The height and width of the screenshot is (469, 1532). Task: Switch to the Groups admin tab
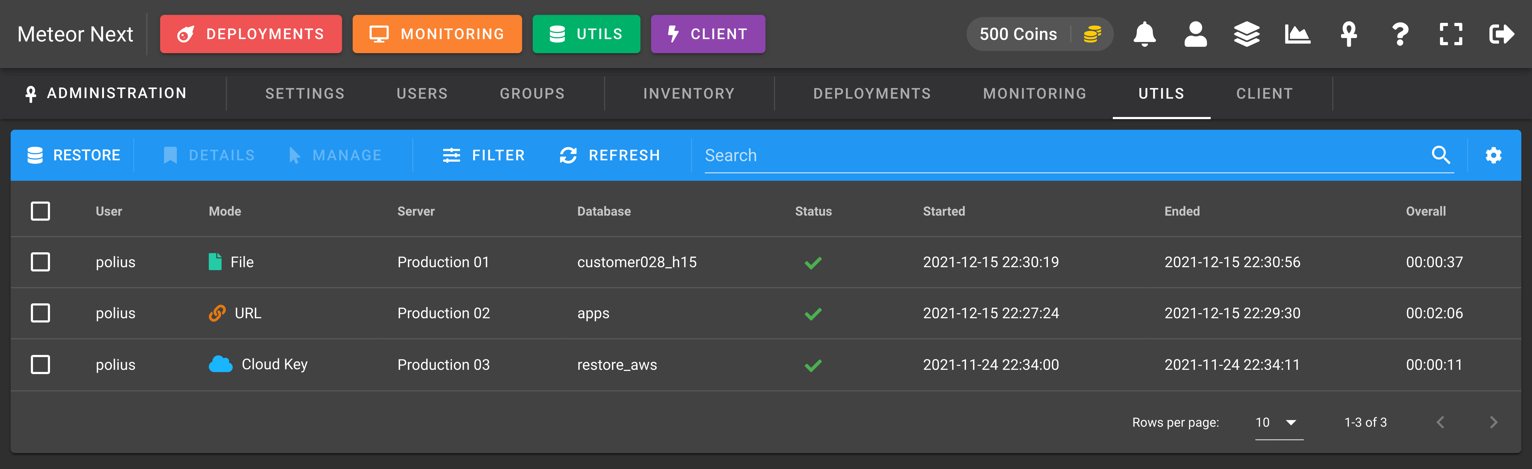[x=532, y=93]
